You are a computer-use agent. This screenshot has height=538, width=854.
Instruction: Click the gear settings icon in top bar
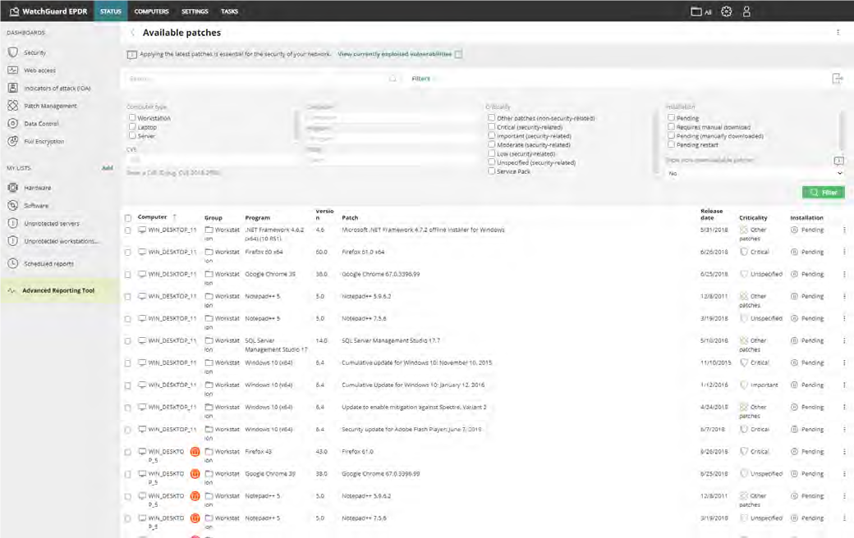click(x=726, y=11)
